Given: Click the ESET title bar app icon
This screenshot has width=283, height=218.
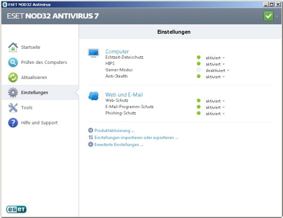Looking at the screenshot, I should tap(5, 5).
